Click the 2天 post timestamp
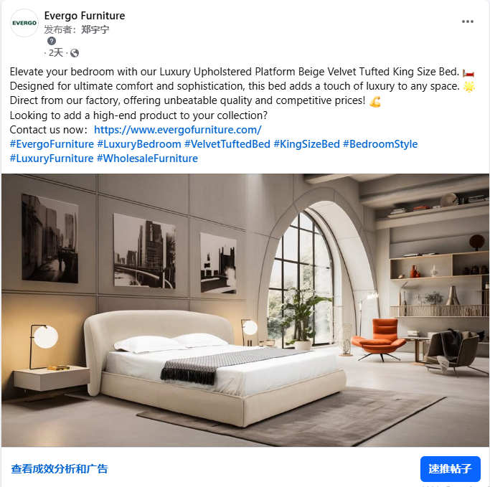Screen dimensions: 490x487 point(56,53)
